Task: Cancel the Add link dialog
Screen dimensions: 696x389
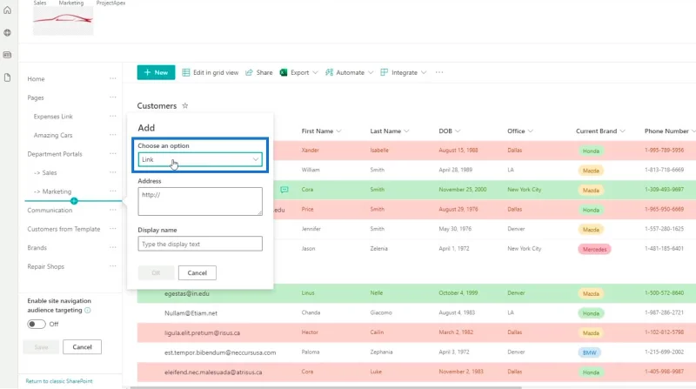Action: pyautogui.click(x=197, y=272)
